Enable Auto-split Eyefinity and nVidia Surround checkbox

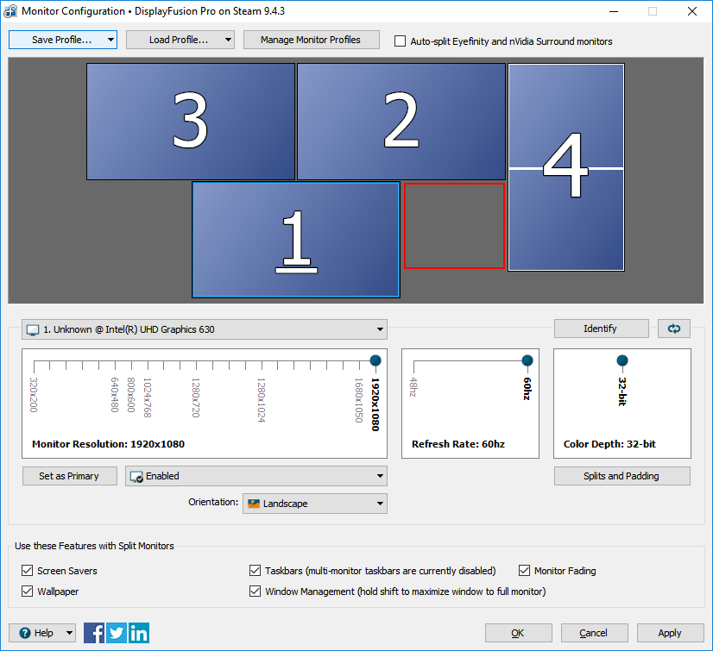click(x=401, y=41)
